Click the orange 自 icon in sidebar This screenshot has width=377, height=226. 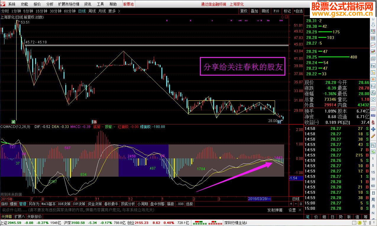click(373, 79)
